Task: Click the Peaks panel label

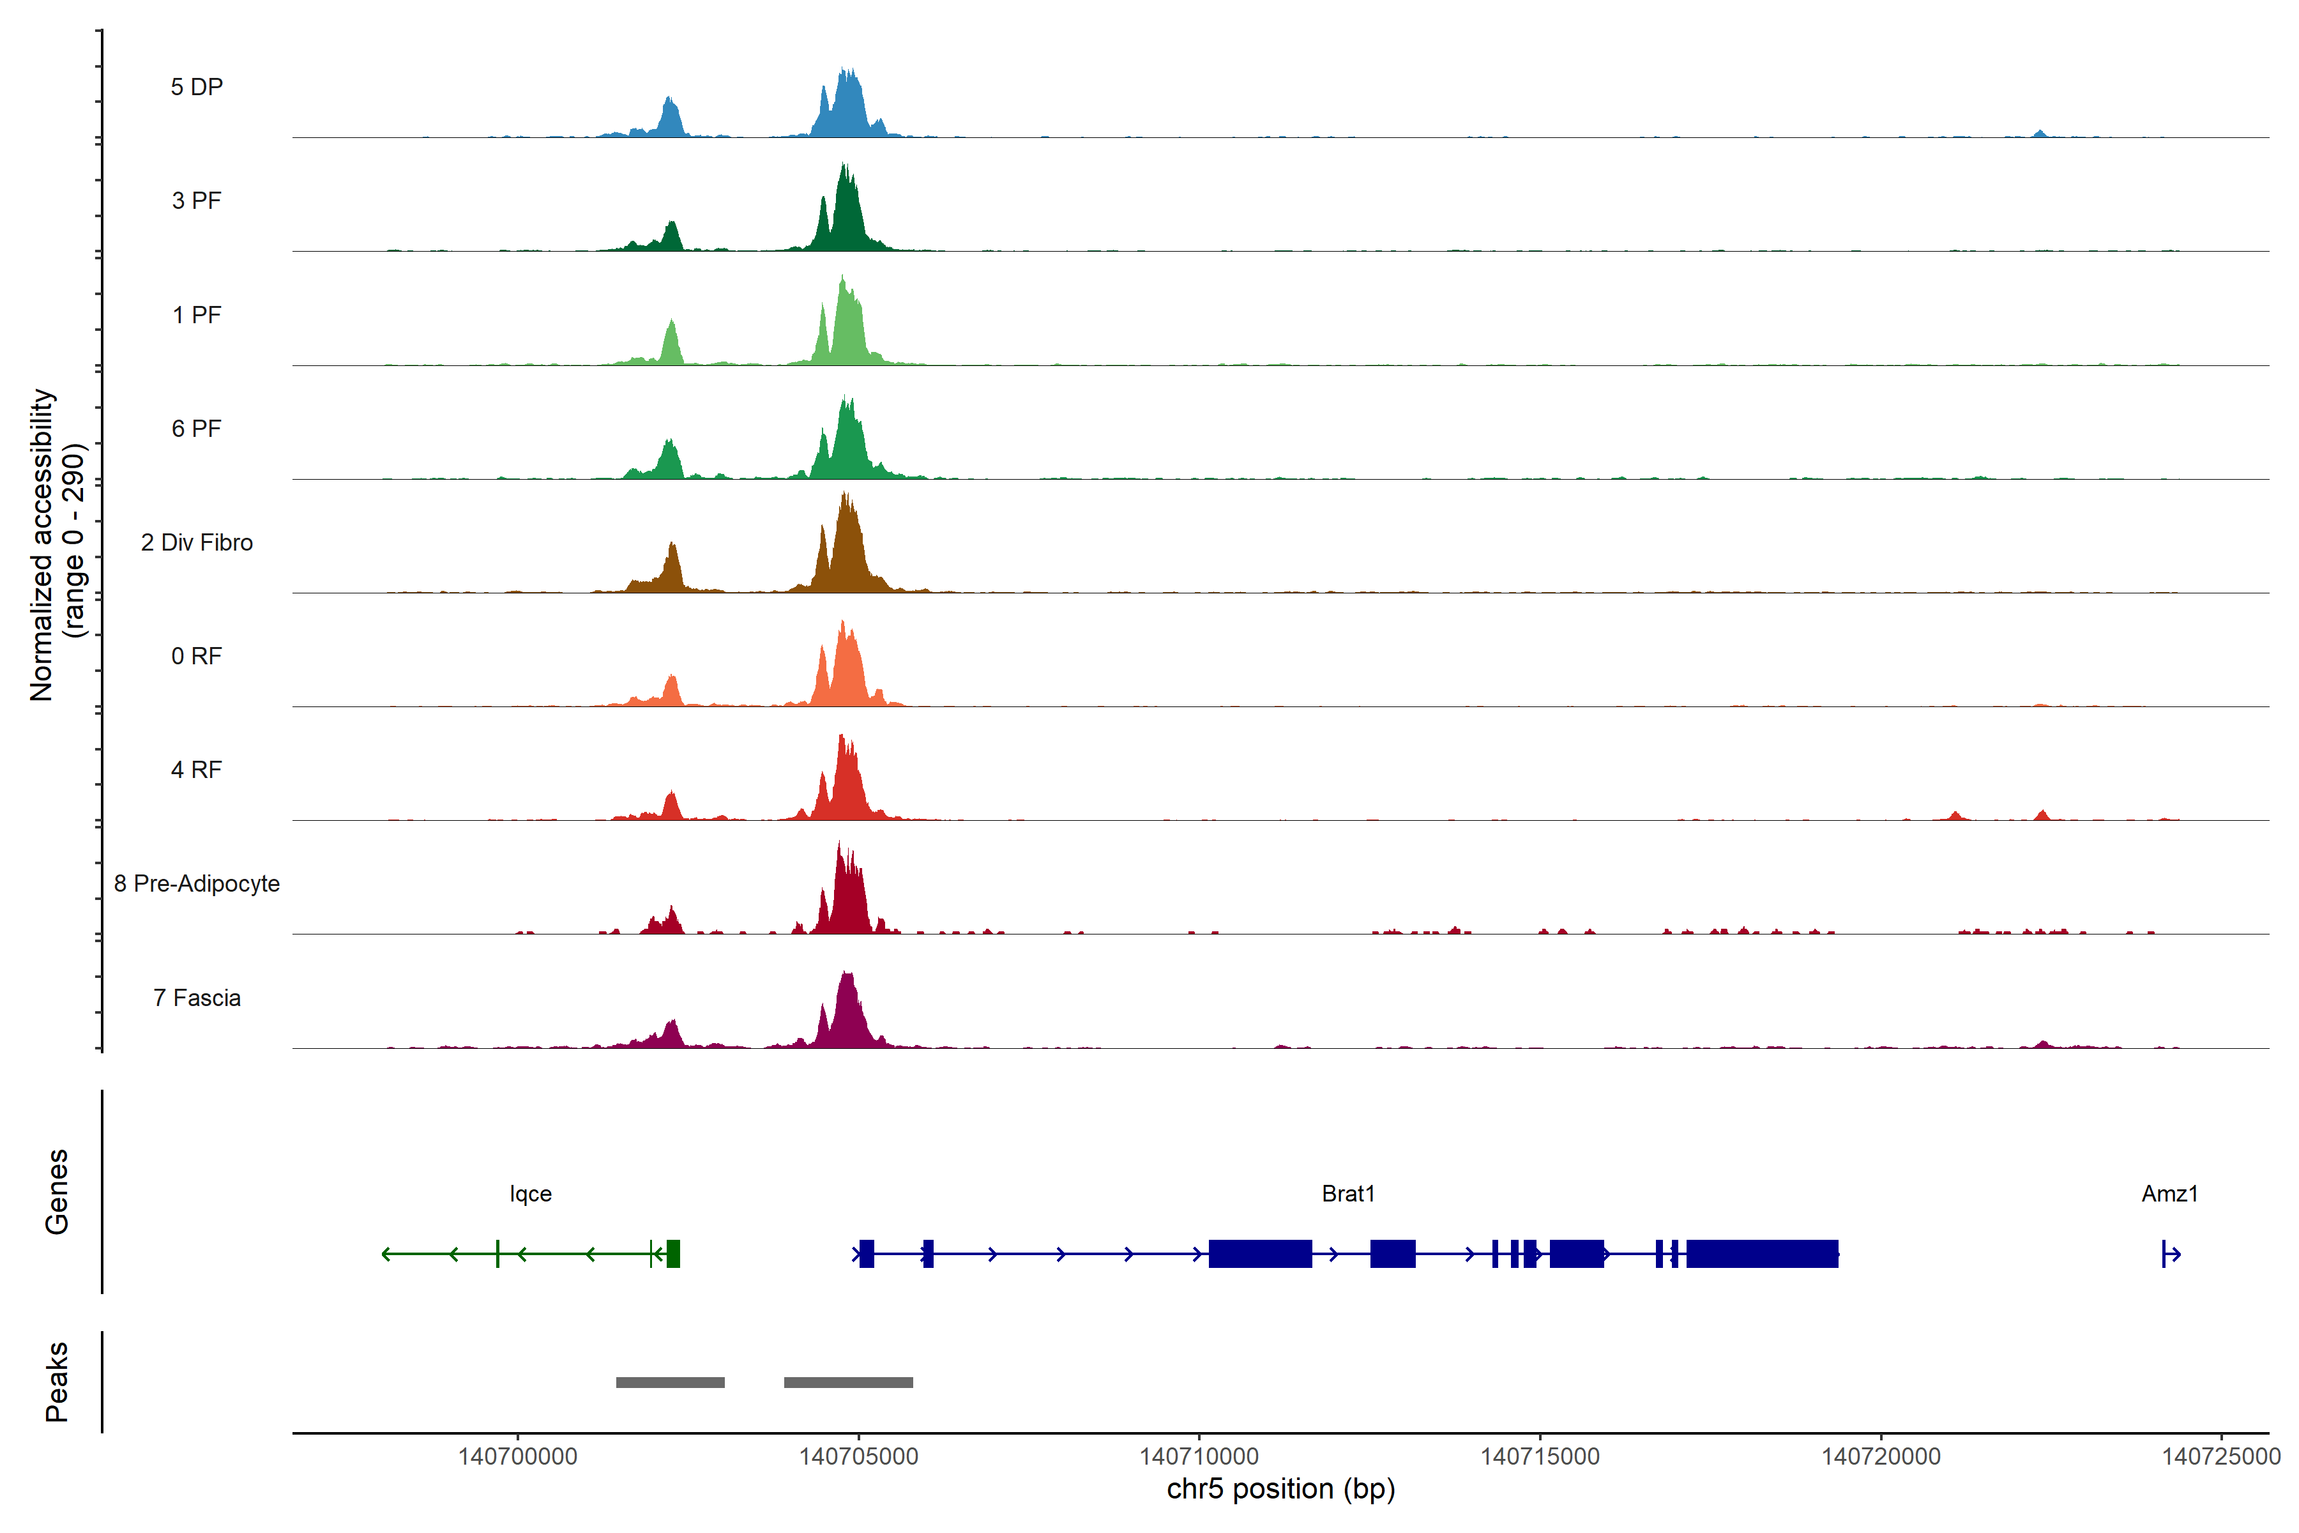Action: click(57, 1382)
